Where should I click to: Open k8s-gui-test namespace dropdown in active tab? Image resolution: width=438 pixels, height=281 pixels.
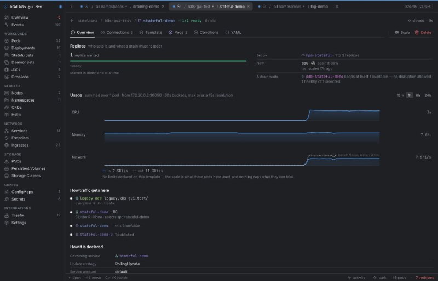point(201,7)
